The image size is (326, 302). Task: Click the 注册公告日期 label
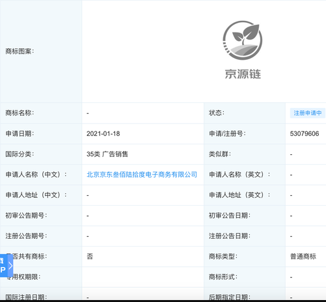pos(230,236)
